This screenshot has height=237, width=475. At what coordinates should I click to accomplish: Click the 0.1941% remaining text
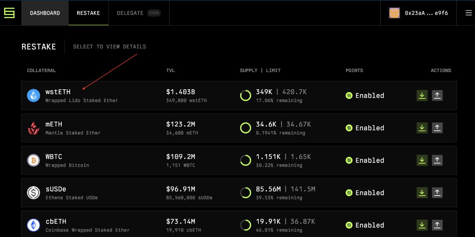click(280, 133)
